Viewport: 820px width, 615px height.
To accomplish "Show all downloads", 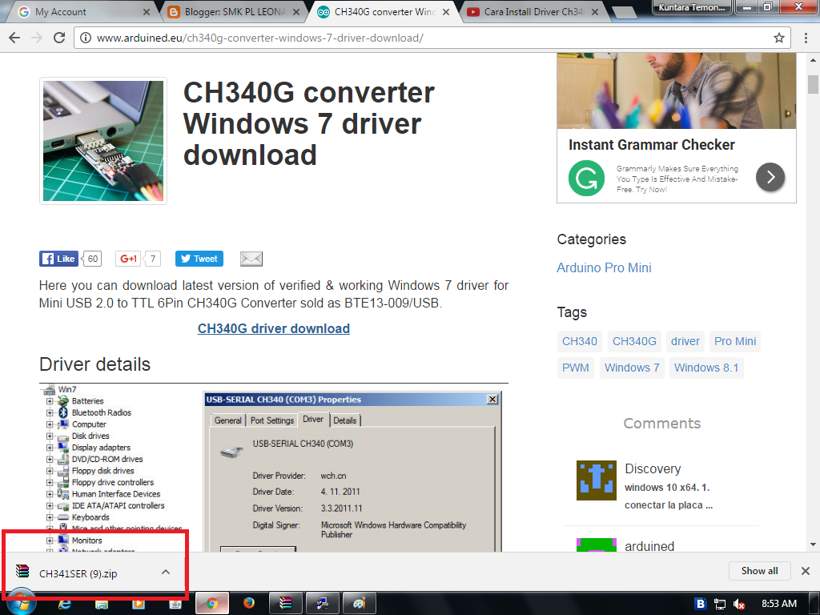I will (759, 570).
